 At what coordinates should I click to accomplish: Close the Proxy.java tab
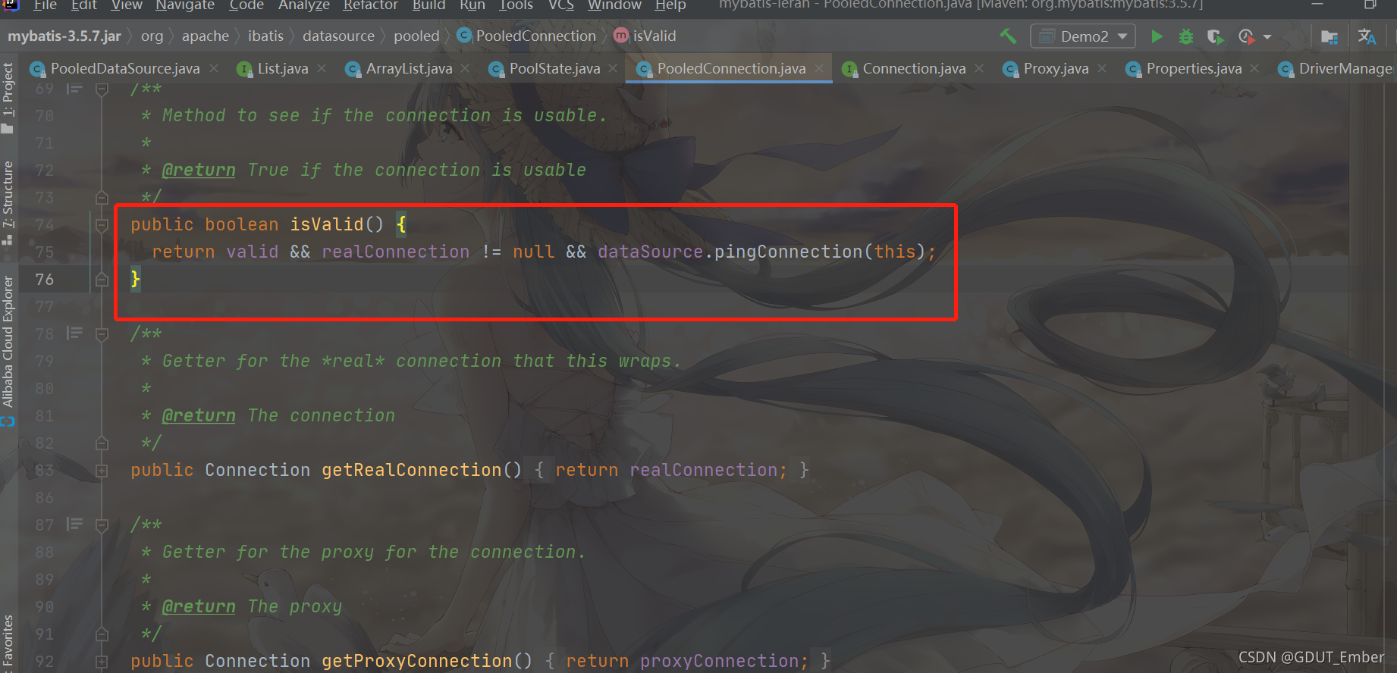[x=1102, y=68]
